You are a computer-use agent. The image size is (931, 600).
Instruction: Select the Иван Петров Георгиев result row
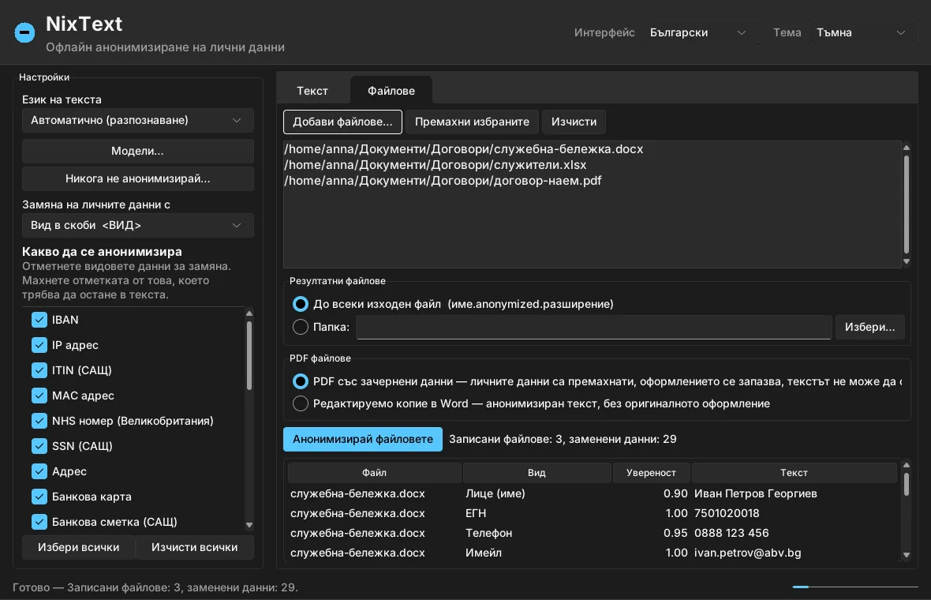click(593, 493)
